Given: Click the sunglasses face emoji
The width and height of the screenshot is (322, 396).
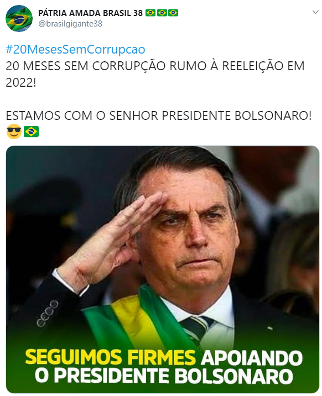Looking at the screenshot, I should [x=14, y=131].
